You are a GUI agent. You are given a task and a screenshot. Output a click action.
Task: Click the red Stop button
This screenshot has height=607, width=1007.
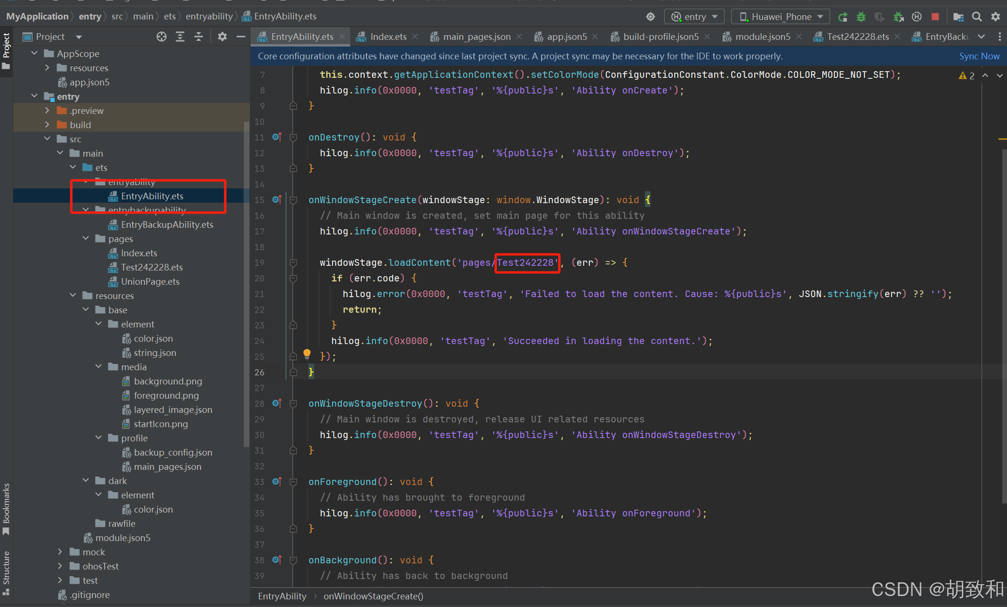click(935, 17)
